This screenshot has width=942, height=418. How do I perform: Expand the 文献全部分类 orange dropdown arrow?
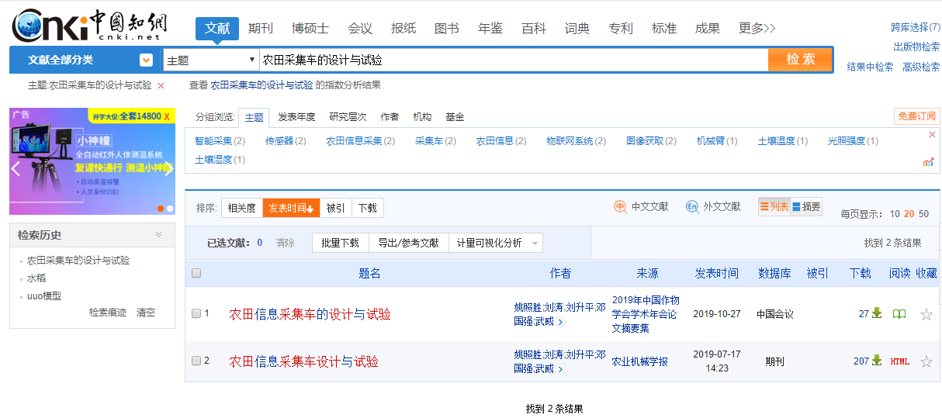[x=146, y=60]
